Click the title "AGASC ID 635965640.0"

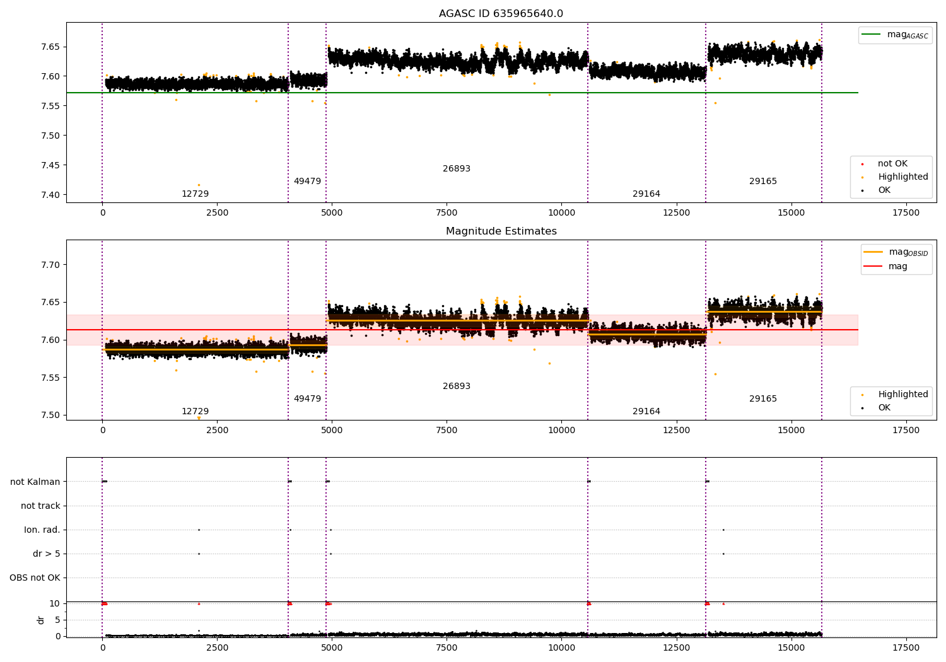[x=501, y=14]
